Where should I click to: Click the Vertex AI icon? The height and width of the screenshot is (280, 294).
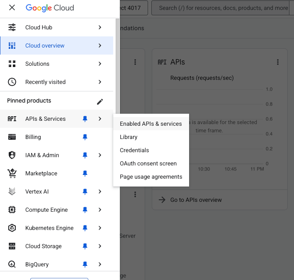pyautogui.click(x=12, y=191)
